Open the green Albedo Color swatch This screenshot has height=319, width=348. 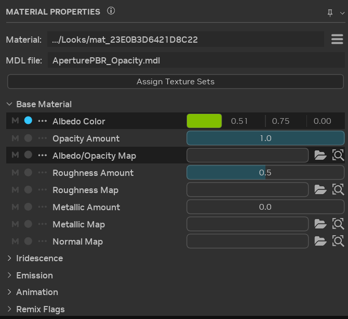click(204, 121)
